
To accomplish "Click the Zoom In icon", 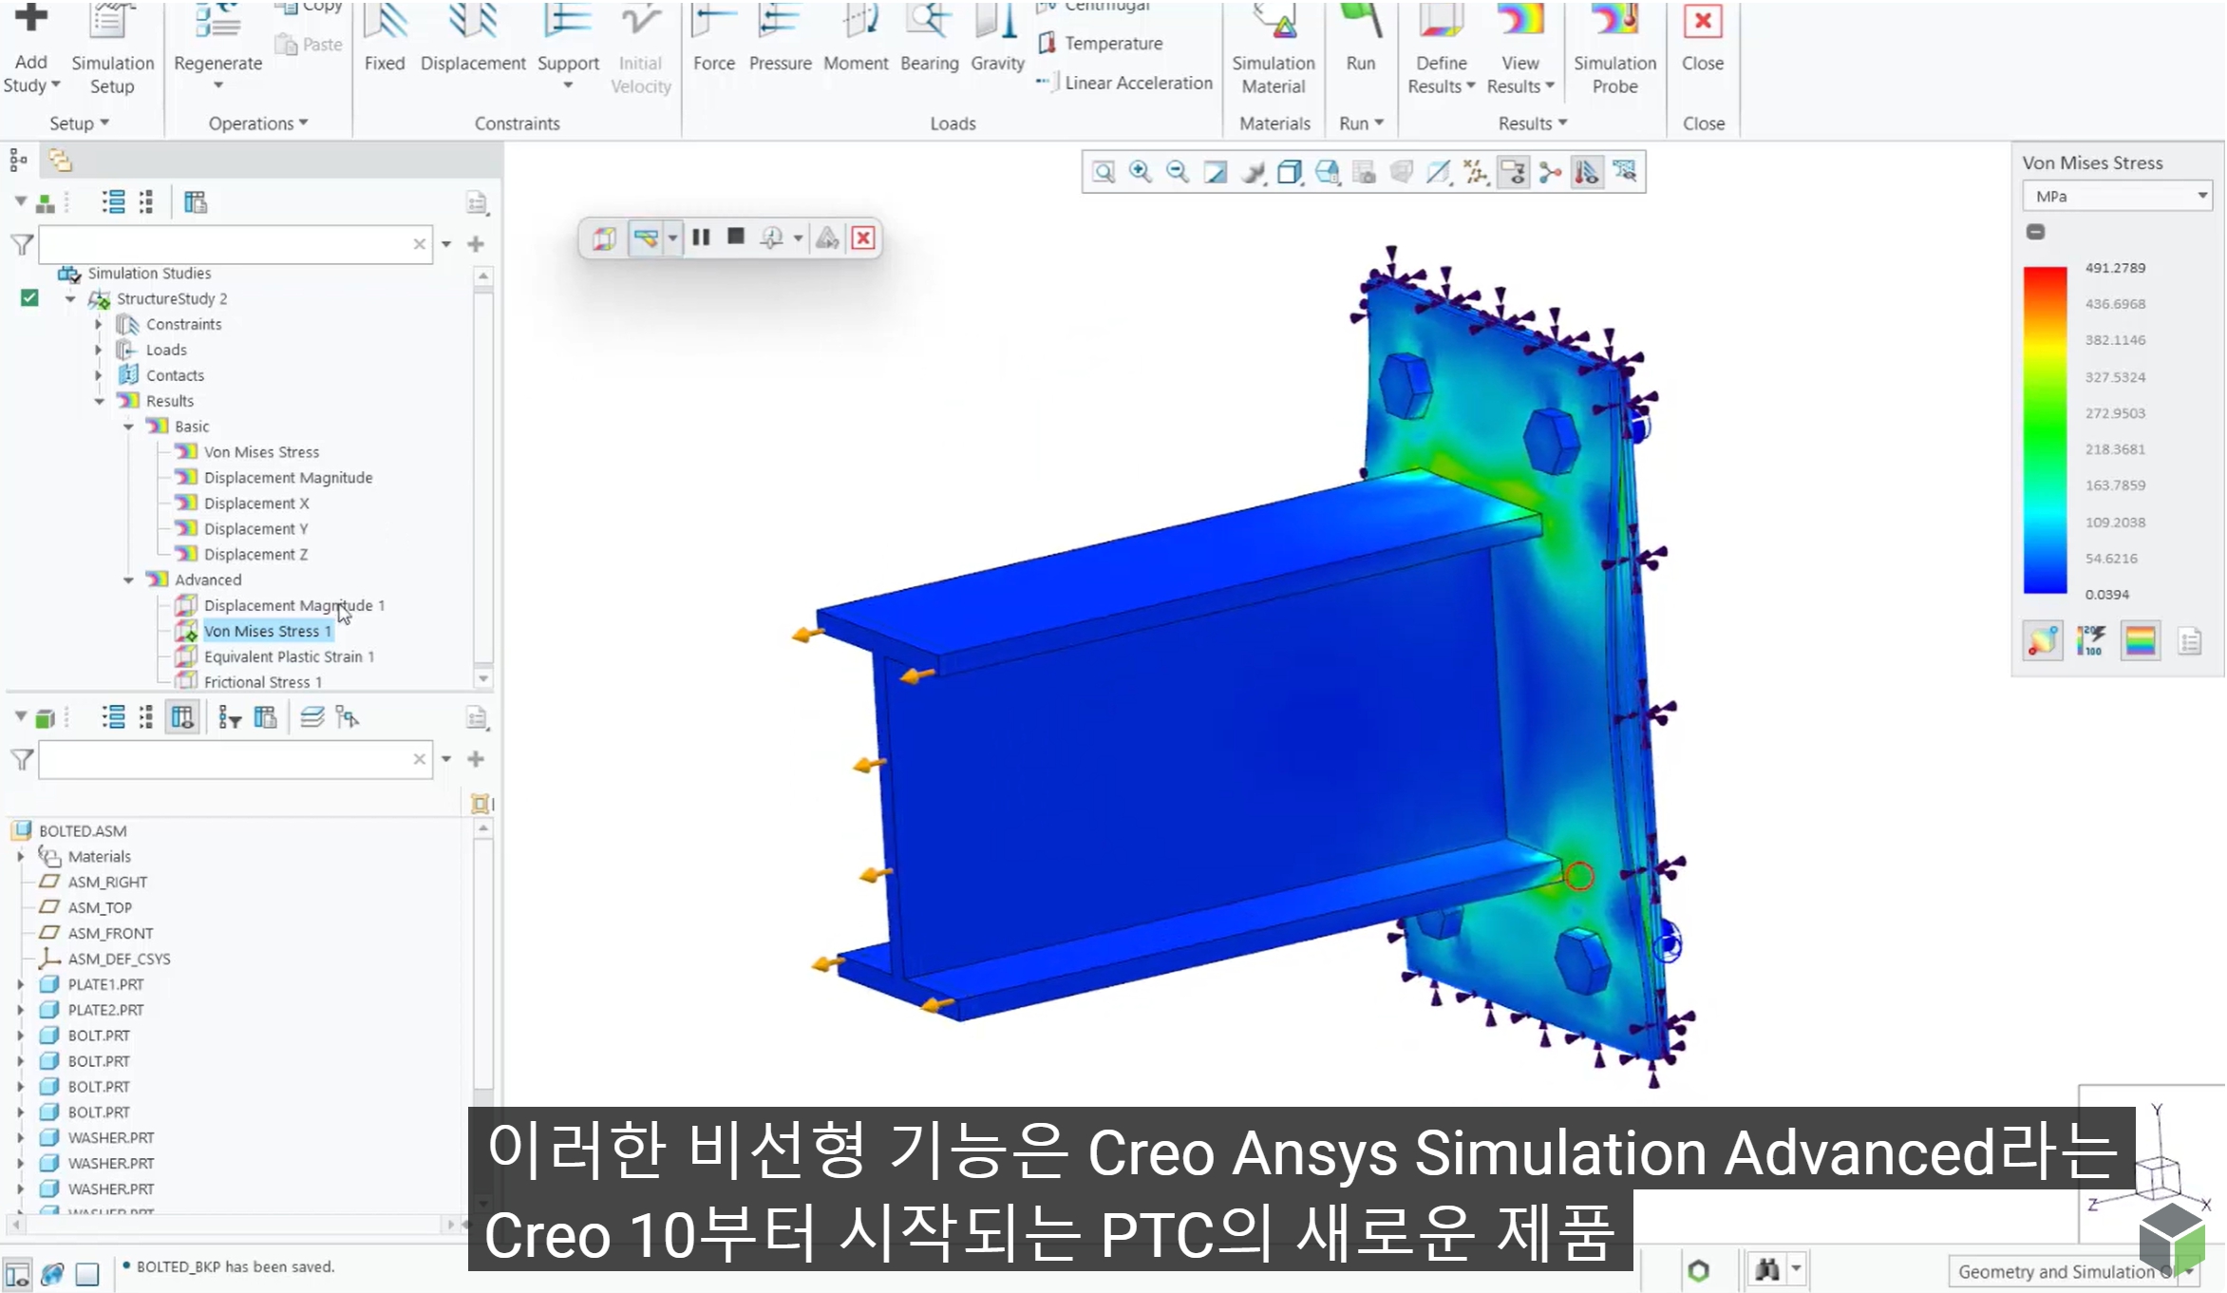I will click(1140, 172).
